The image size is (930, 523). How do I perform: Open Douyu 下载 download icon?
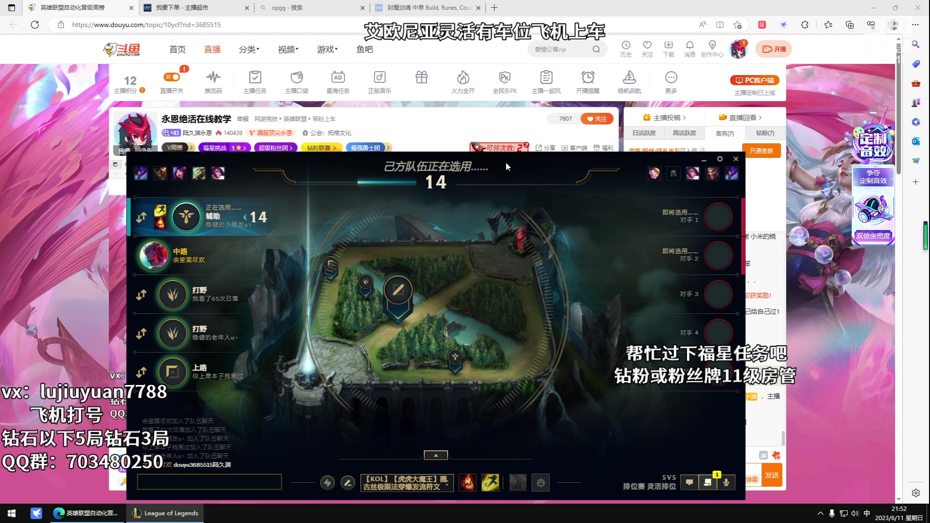pyautogui.click(x=668, y=49)
